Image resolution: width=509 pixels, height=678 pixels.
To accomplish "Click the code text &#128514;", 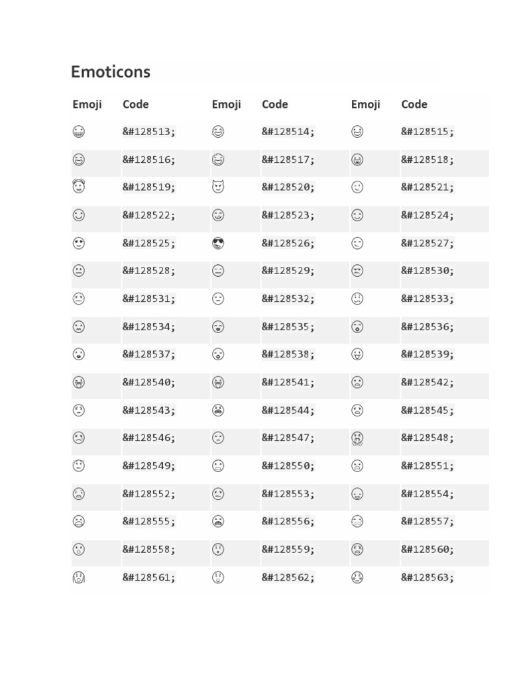I will click(288, 132).
